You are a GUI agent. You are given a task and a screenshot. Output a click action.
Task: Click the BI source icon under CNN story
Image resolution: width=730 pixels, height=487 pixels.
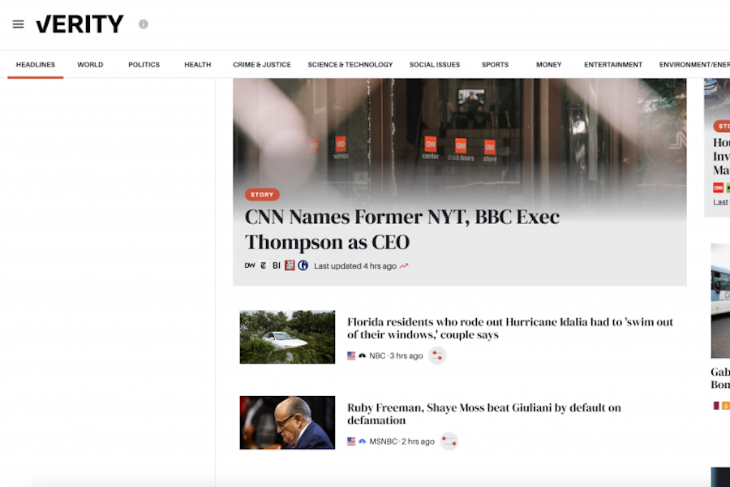pyautogui.click(x=277, y=265)
